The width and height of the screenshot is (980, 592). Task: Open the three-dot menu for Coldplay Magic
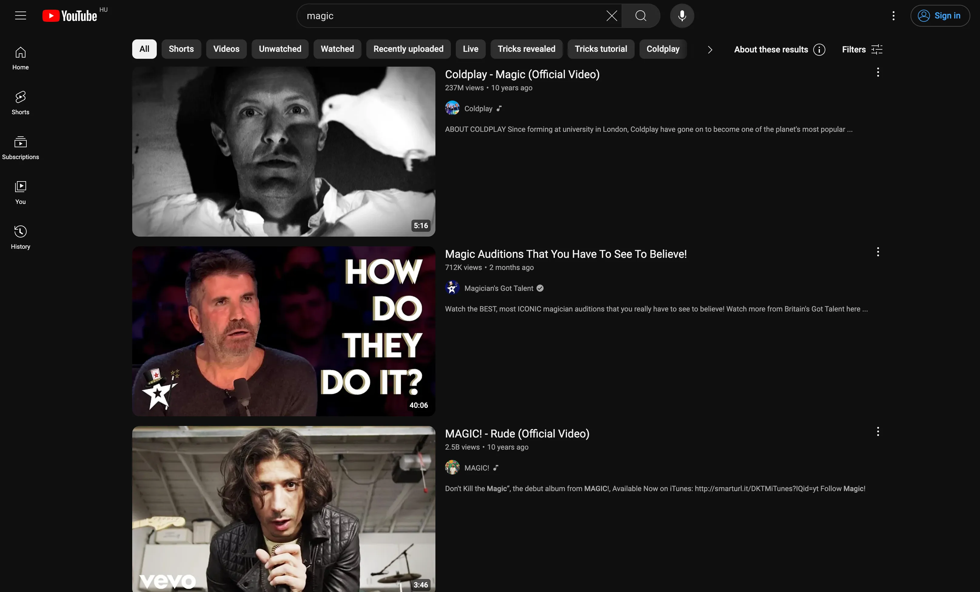point(878,72)
